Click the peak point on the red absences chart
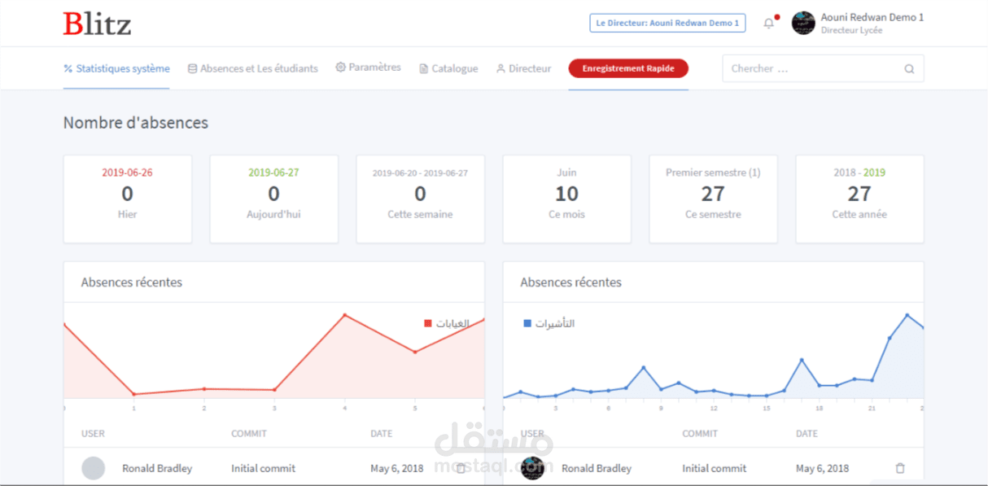Viewport: 988px width, 486px height. (x=345, y=315)
